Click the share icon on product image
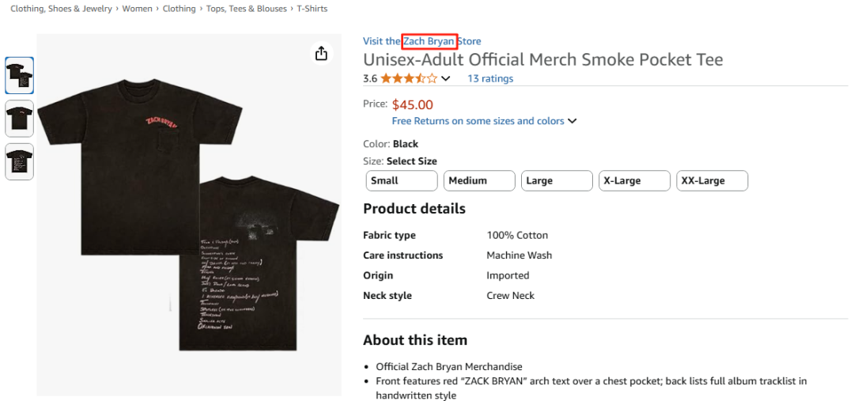Screen dimensions: 854x401 point(321,53)
